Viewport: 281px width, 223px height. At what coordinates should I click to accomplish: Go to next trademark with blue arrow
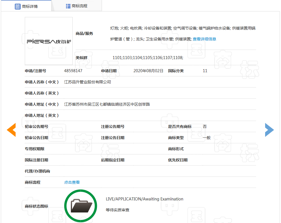(x=269, y=130)
